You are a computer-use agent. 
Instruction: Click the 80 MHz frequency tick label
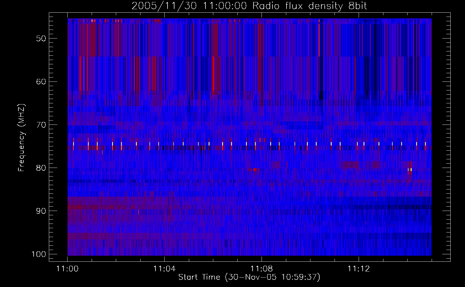click(x=41, y=168)
